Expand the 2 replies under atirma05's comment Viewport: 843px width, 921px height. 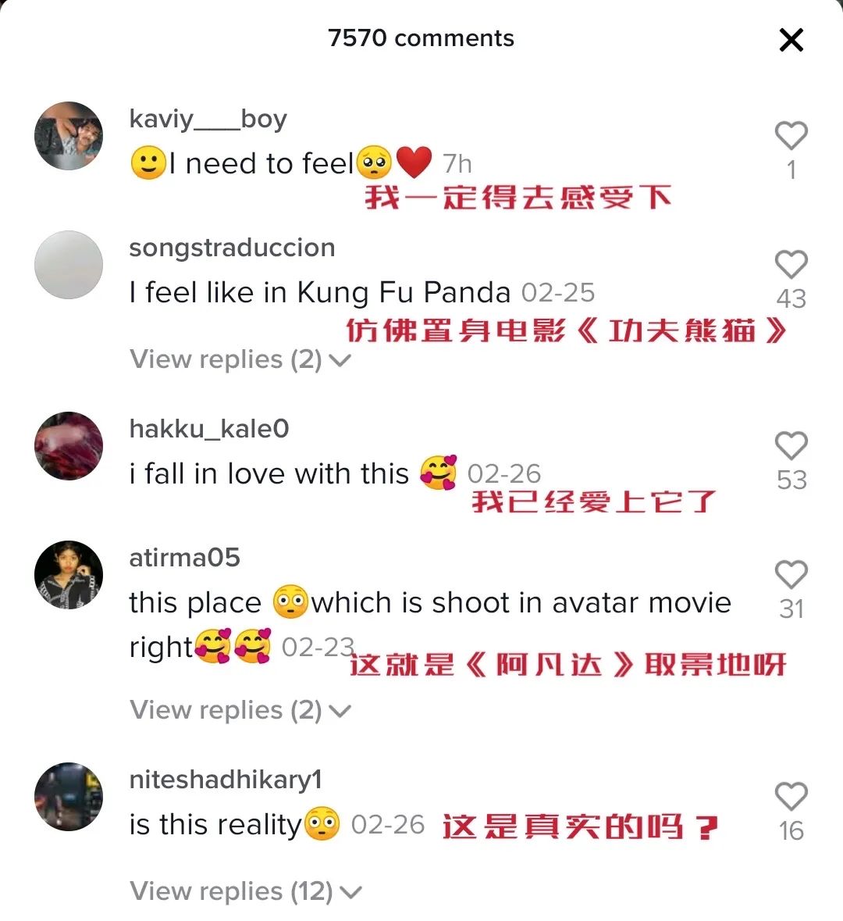point(240,709)
